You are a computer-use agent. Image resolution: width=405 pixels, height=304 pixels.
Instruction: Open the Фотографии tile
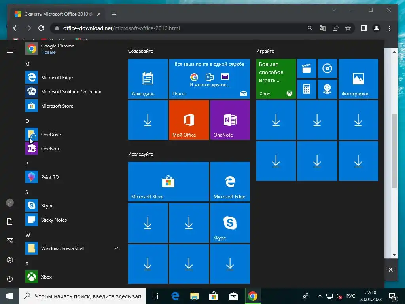pyautogui.click(x=358, y=79)
